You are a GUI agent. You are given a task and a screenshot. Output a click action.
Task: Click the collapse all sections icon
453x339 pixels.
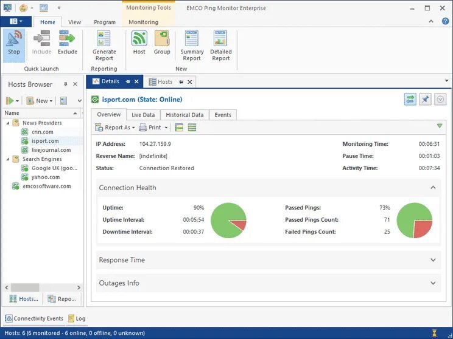[x=179, y=128]
